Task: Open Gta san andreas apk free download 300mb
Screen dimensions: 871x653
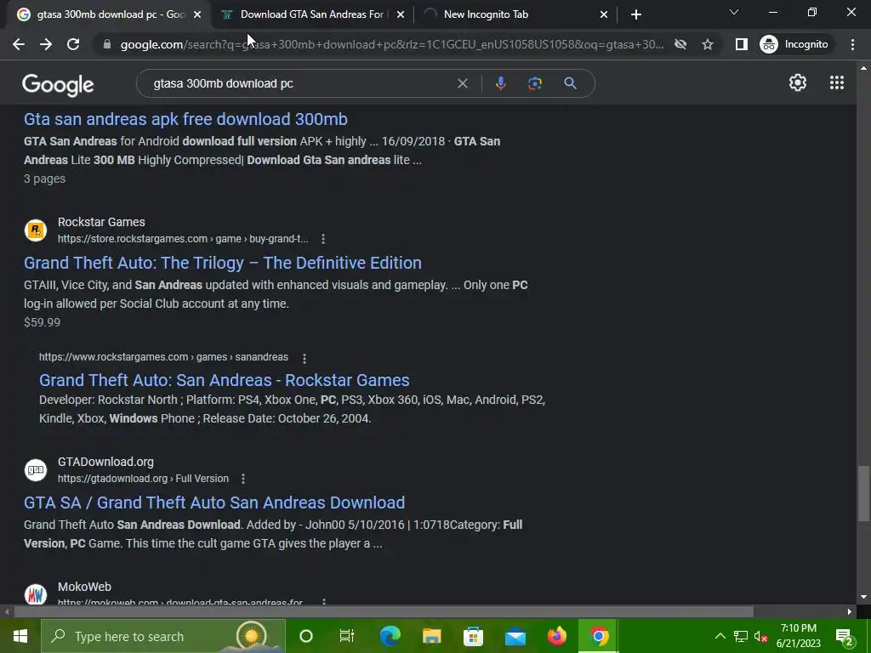Action: pyautogui.click(x=185, y=119)
